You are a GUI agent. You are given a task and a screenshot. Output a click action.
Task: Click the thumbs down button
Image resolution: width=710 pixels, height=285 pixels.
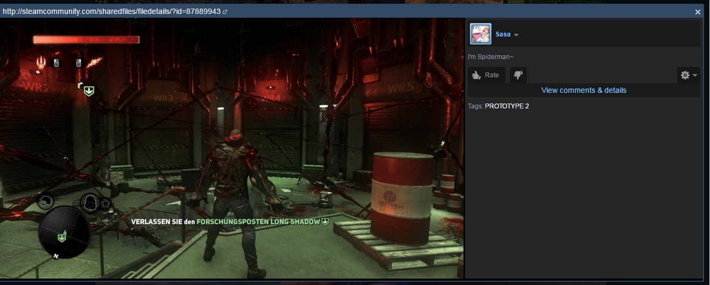pyautogui.click(x=518, y=75)
